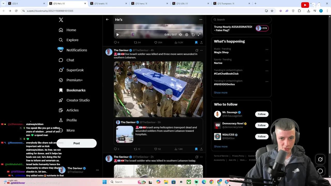Open the quoted helicopter video thumbnail

[x=125, y=134]
